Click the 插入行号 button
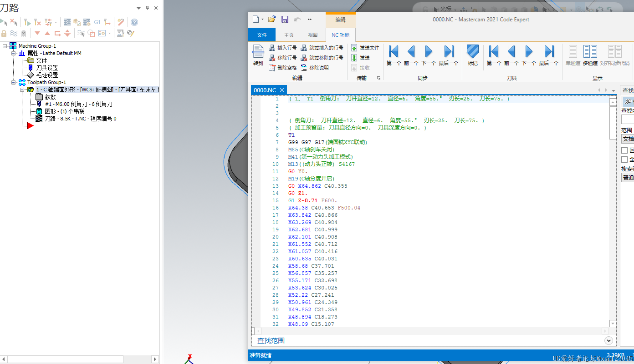The width and height of the screenshot is (634, 364). point(283,48)
